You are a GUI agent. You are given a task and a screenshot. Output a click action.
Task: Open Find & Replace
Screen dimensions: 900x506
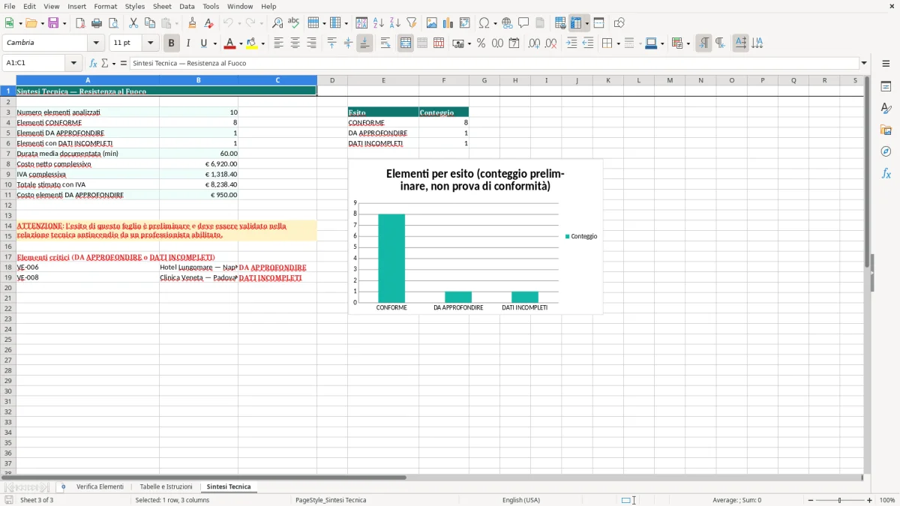[277, 23]
